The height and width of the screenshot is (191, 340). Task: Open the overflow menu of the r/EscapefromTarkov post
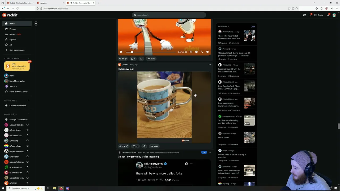point(210,152)
